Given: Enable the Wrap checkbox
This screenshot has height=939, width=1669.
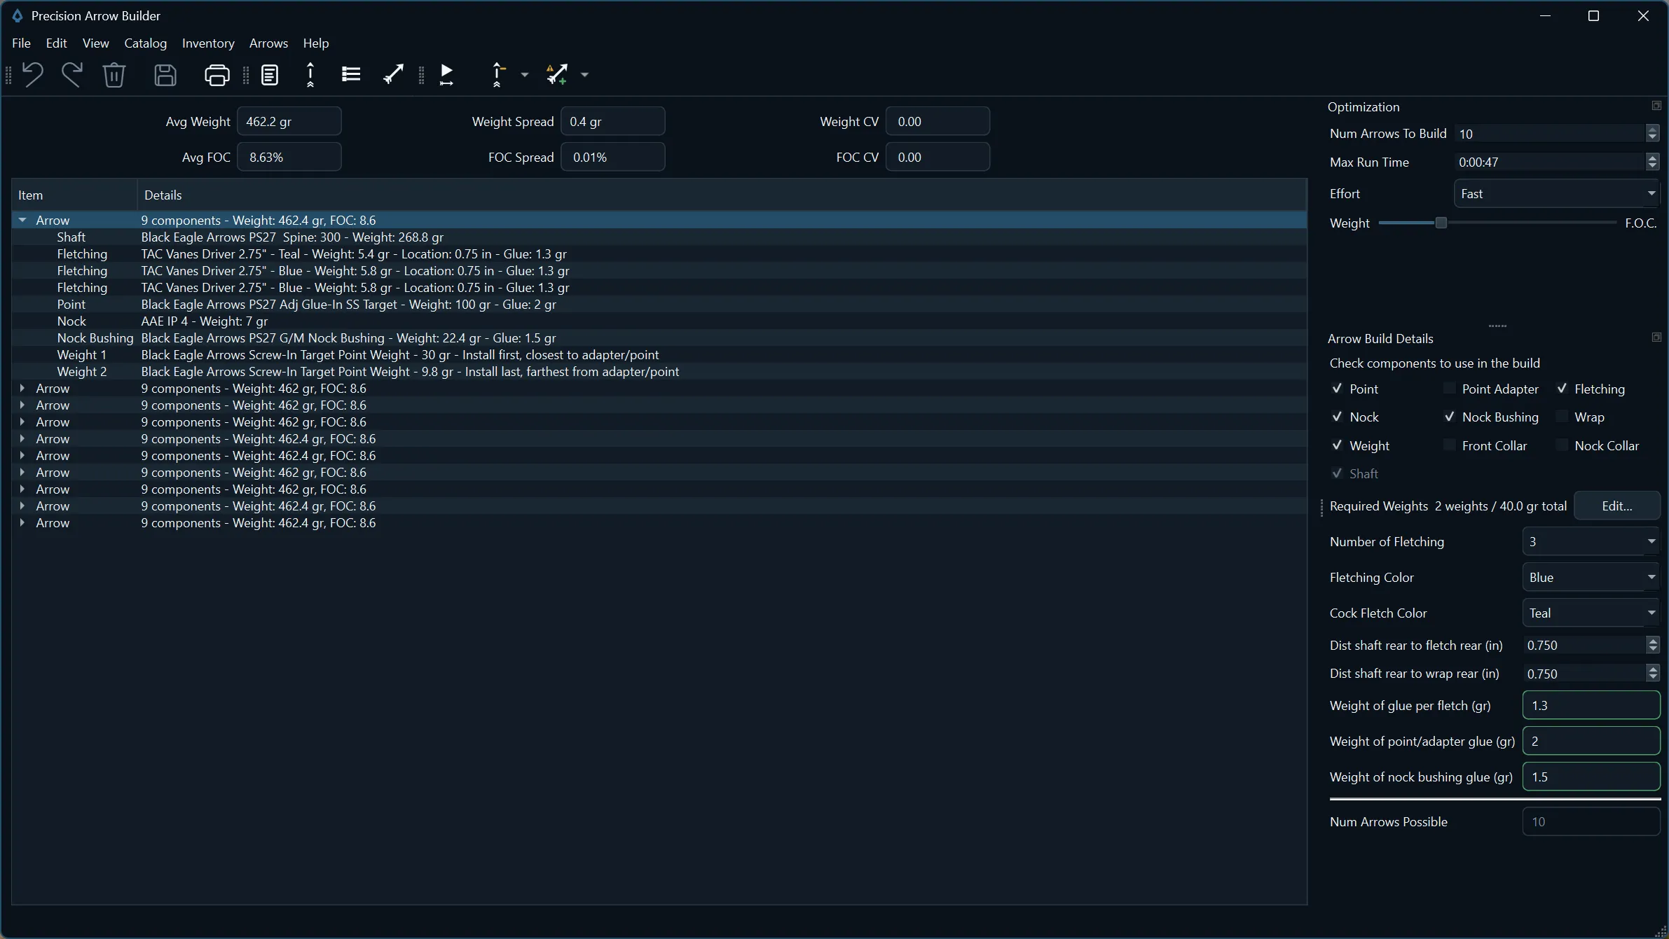Looking at the screenshot, I should tap(1562, 417).
